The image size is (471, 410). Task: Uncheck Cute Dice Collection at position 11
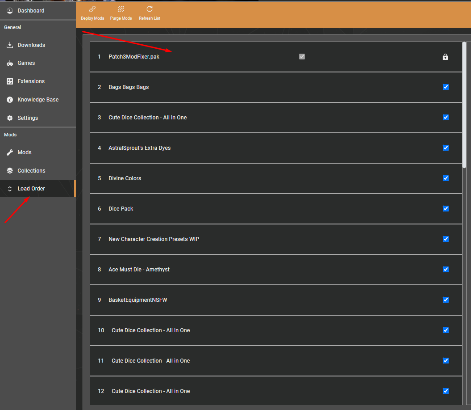tap(446, 360)
